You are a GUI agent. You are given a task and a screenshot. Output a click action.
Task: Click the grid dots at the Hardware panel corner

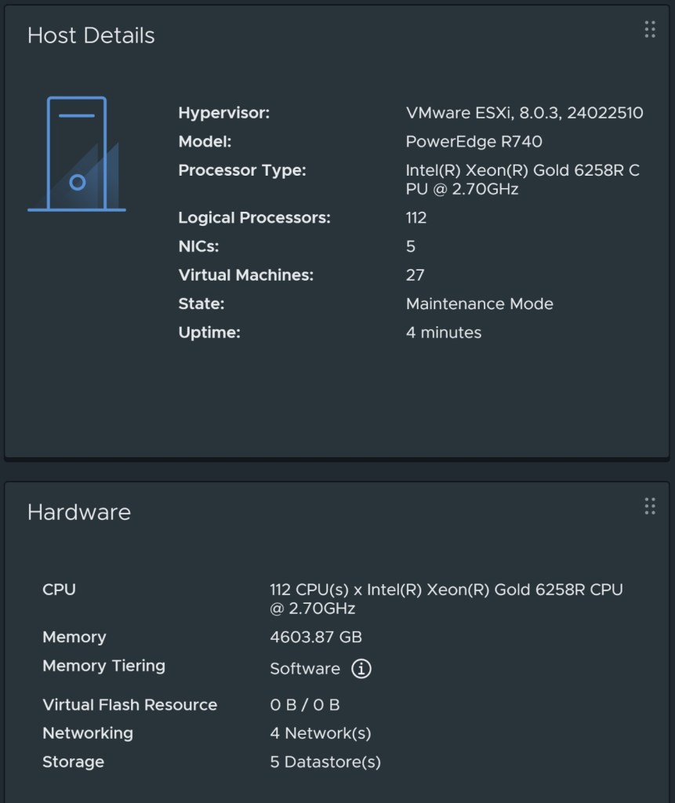(649, 507)
